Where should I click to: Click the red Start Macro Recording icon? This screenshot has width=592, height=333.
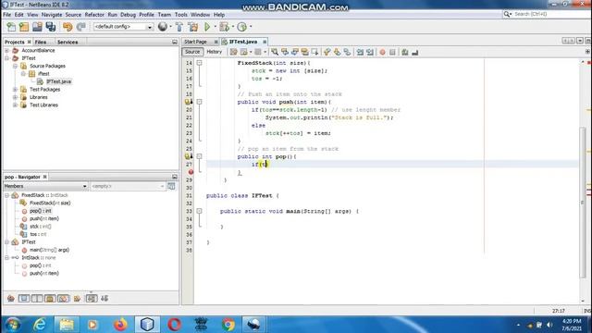pos(382,52)
